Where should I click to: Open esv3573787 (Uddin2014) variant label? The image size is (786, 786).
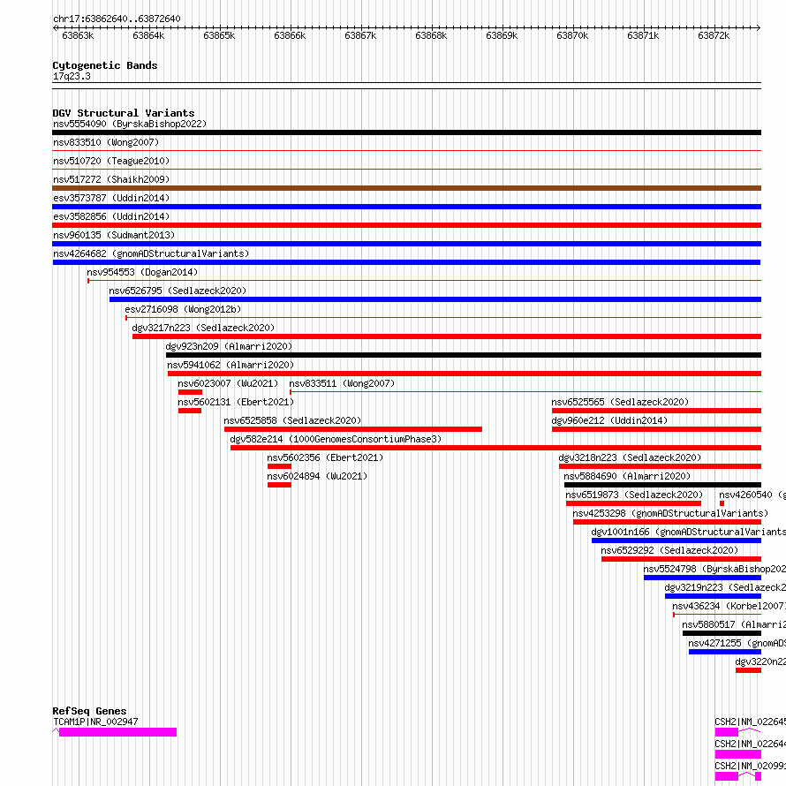111,198
